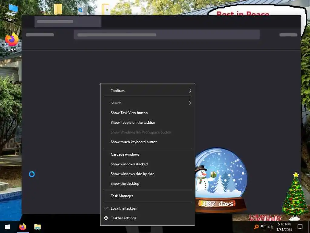Click the loading browser tab placeholder

68,22
